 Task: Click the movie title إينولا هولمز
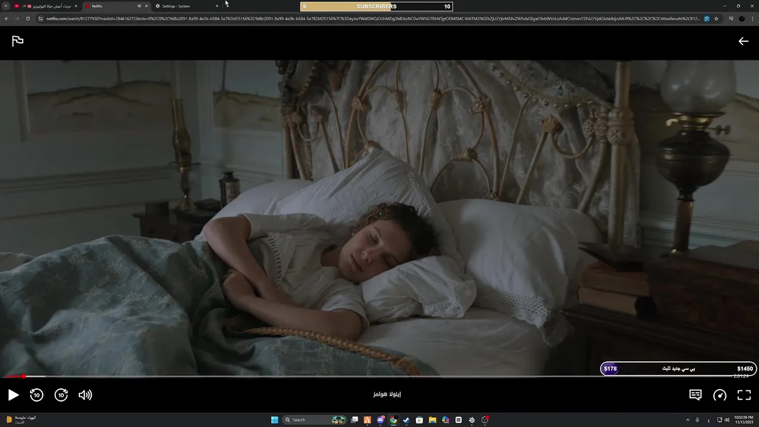(387, 394)
